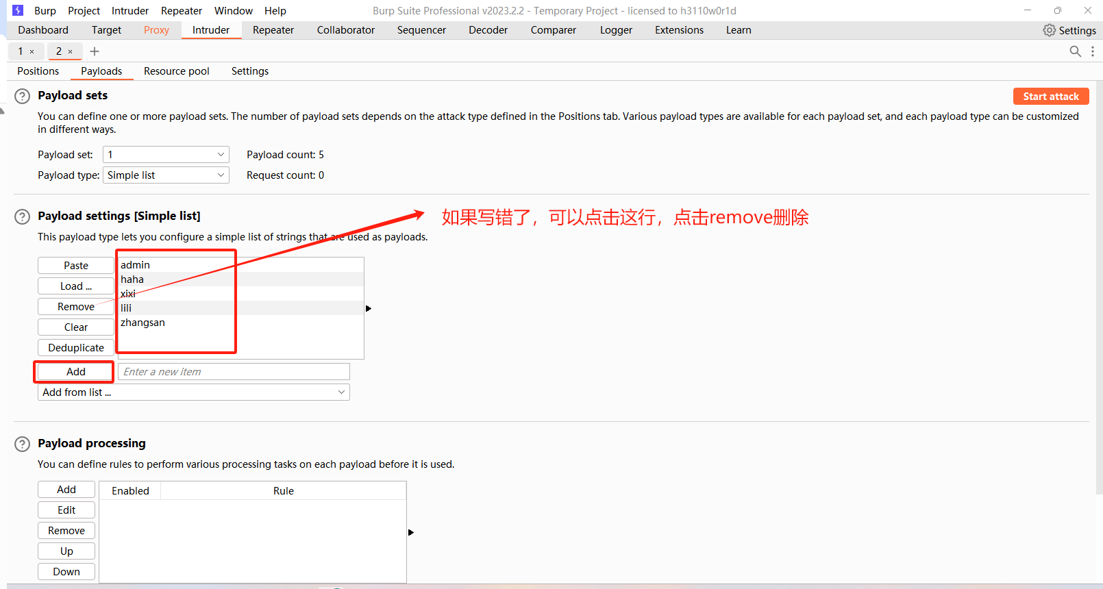
Task: Switch to the Dashboard tab
Action: (43, 30)
